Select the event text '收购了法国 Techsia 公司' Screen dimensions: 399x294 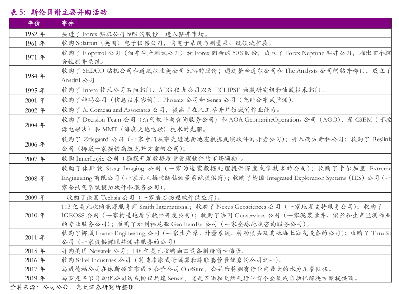tap(101, 197)
